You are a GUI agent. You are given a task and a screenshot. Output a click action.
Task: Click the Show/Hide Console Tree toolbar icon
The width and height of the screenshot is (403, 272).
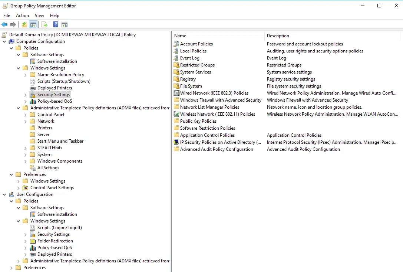[33, 25]
